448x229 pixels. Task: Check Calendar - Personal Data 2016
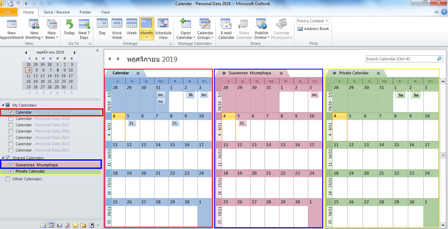(11, 131)
